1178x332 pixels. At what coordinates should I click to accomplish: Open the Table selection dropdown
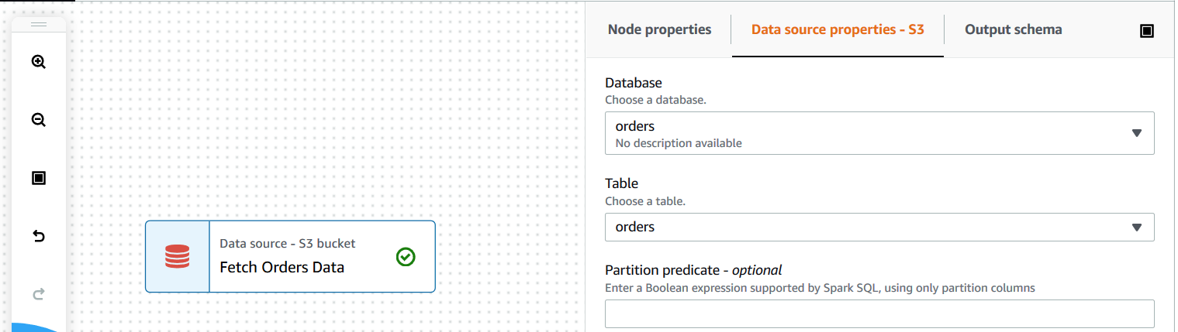click(869, 227)
